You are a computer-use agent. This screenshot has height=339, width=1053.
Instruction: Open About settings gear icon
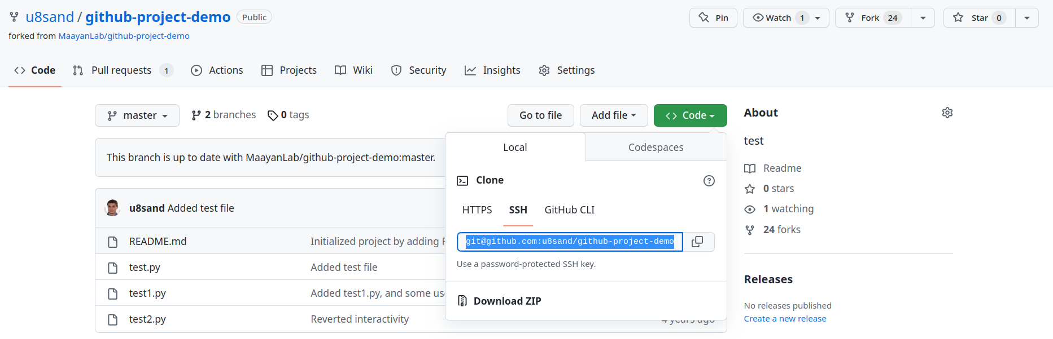coord(947,113)
